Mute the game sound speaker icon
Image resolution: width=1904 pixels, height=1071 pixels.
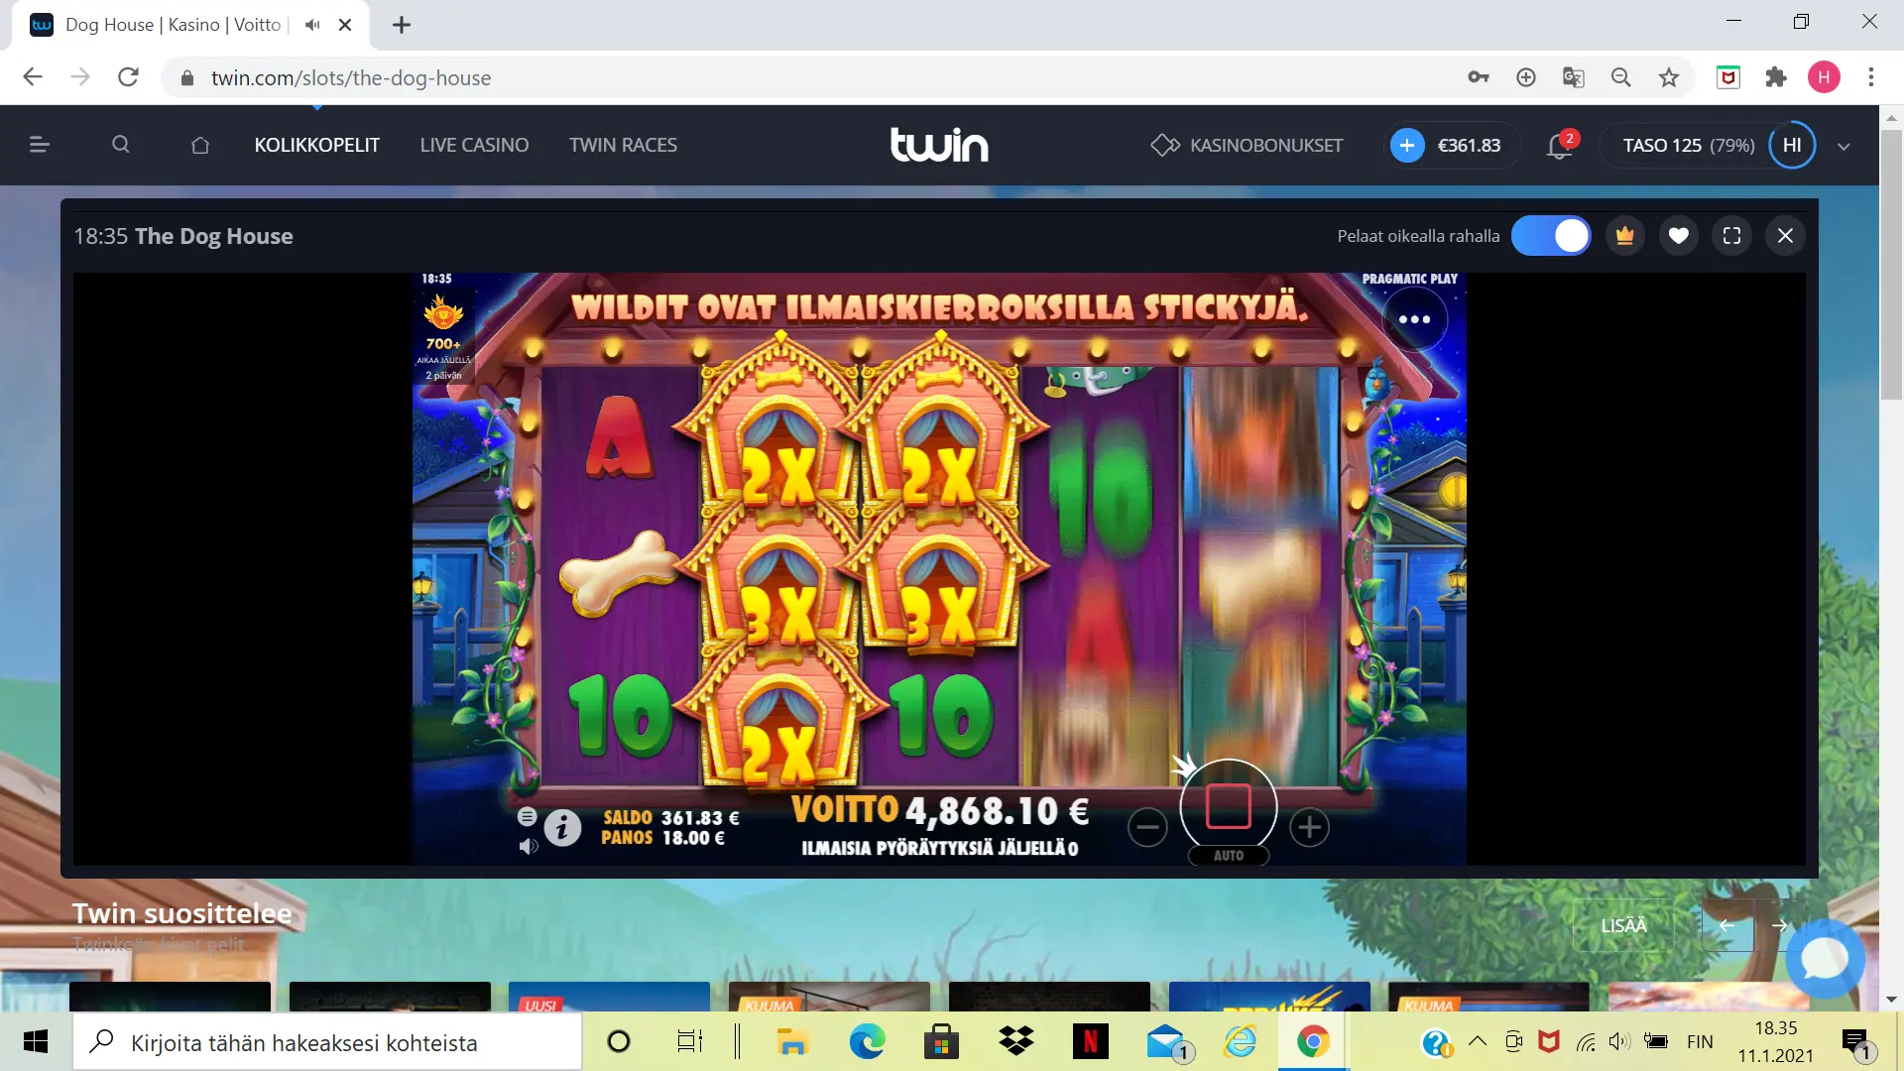pyautogui.click(x=529, y=846)
